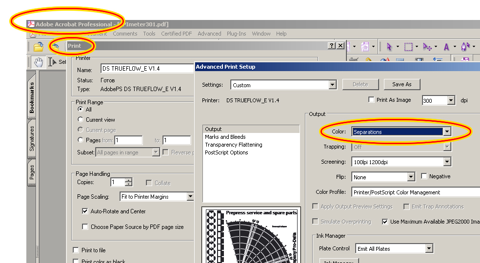Open Page Scaling Fit to Printer Margins dropdown
480x263 pixels.
190,196
